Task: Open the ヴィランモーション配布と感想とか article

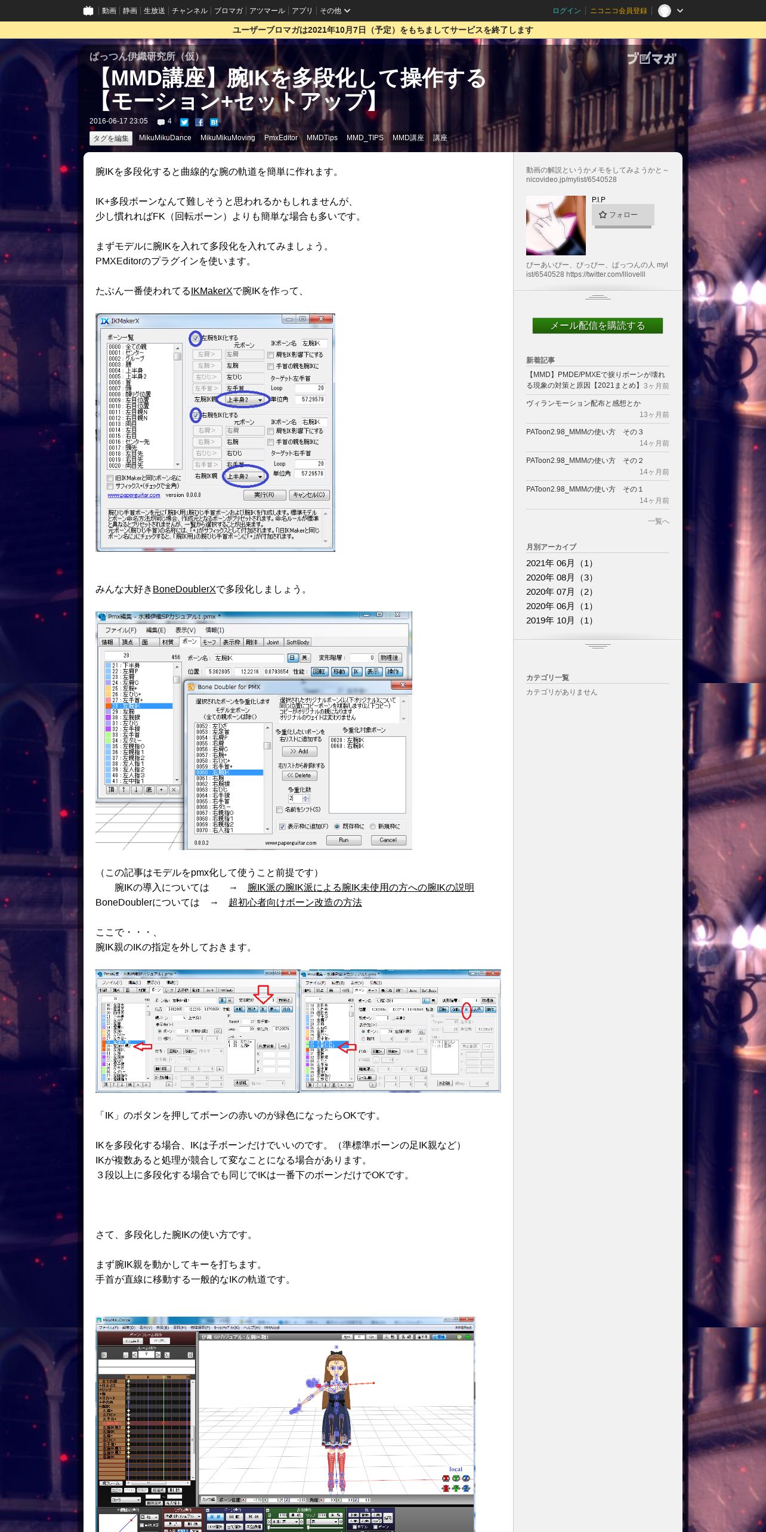Action: (583, 403)
